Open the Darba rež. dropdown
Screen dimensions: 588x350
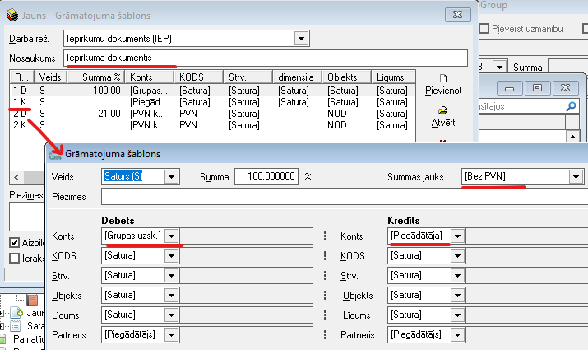coord(301,39)
